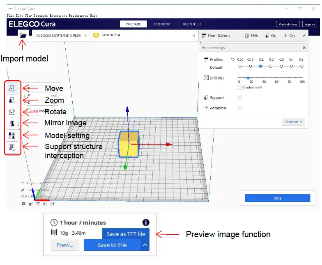Click the adhesion On icon in the header
The width and height of the screenshot is (322, 265).
click(x=286, y=36)
